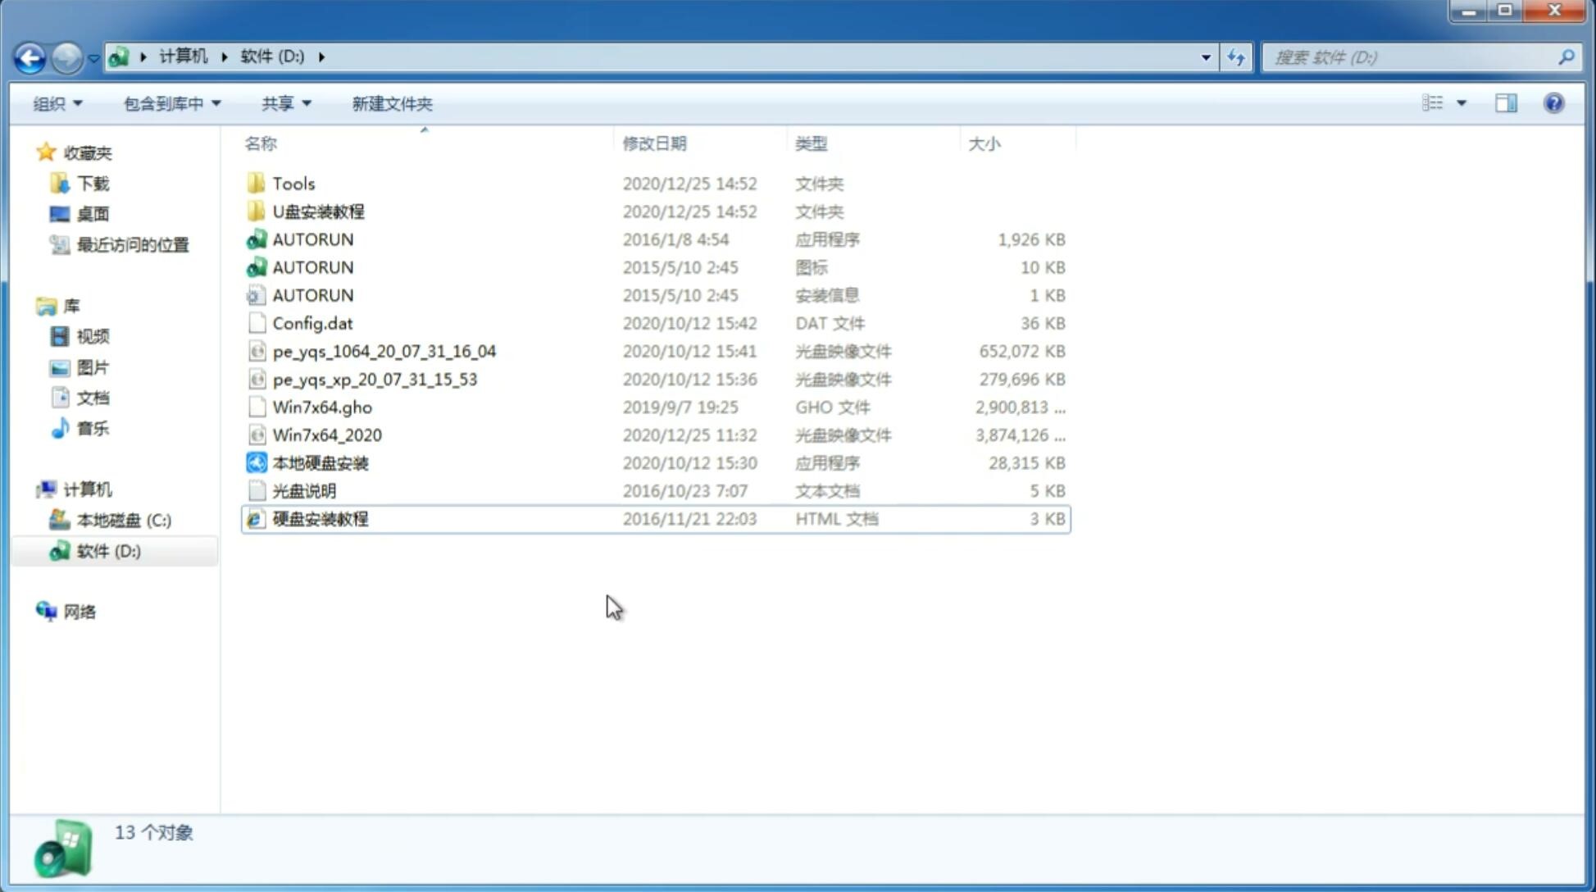Open 本地硬盘安装 application

(320, 462)
